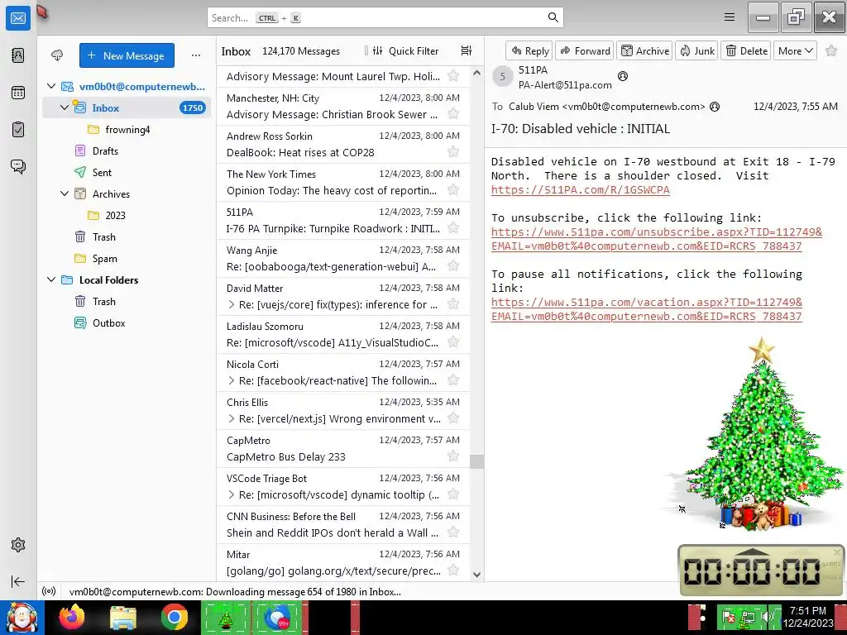This screenshot has height=635, width=847.
Task: Collapse Local Folders tree
Action: click(x=51, y=279)
